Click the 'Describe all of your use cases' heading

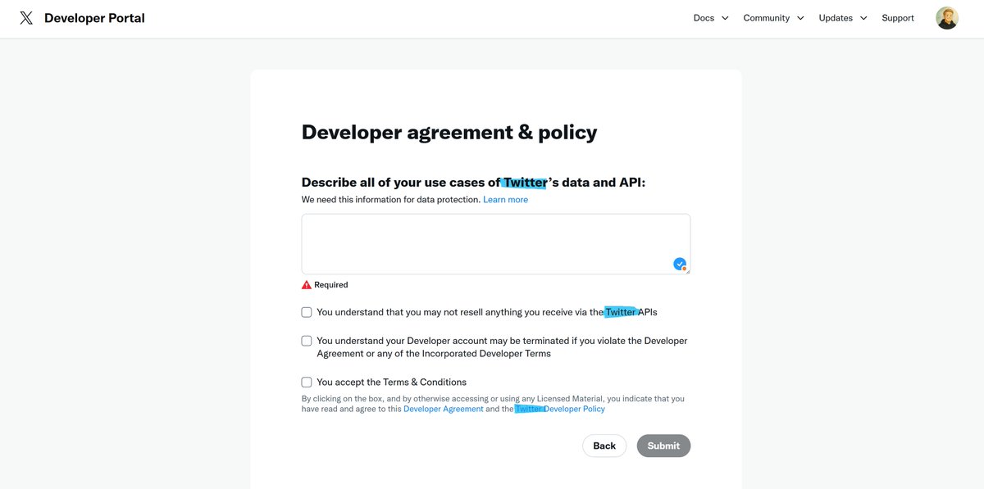[x=473, y=183]
